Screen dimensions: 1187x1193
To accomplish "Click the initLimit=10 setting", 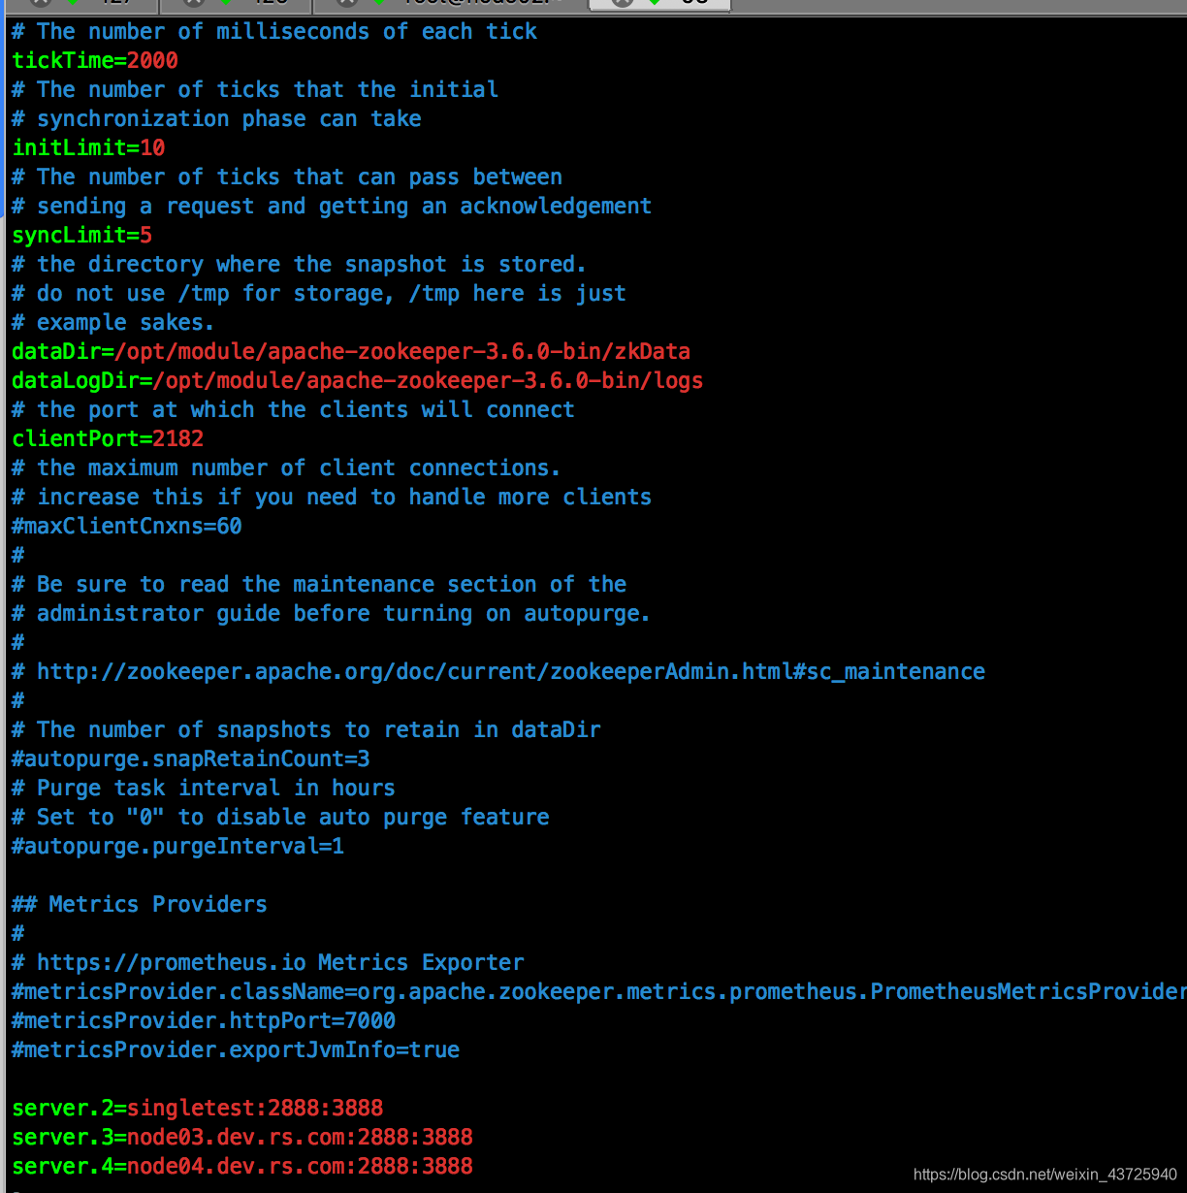I will point(88,147).
